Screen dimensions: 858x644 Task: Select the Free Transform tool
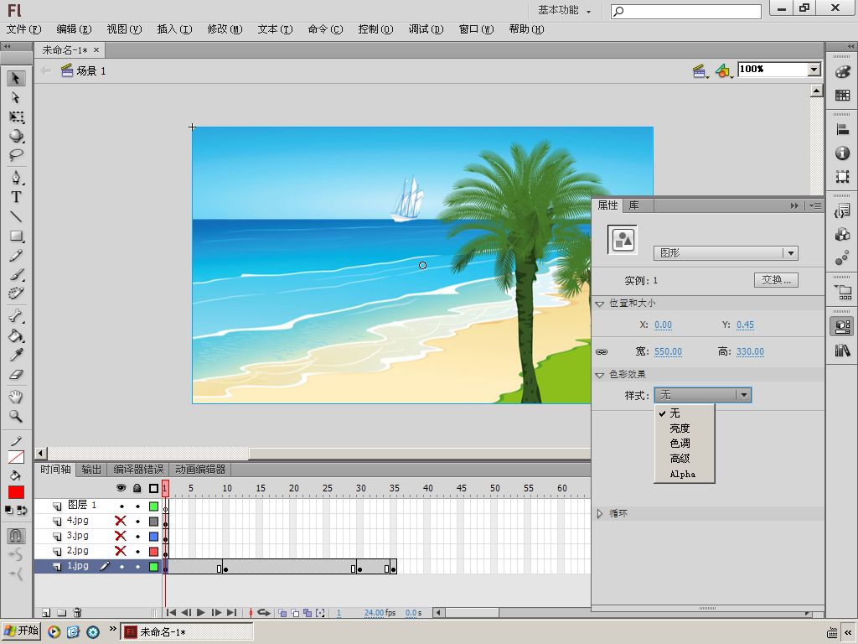pyautogui.click(x=16, y=117)
